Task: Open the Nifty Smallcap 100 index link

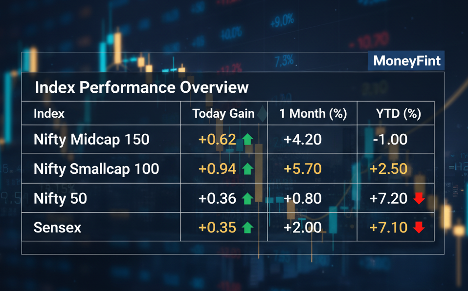Action: pos(96,169)
